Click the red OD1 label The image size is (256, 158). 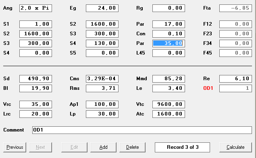tap(208, 88)
